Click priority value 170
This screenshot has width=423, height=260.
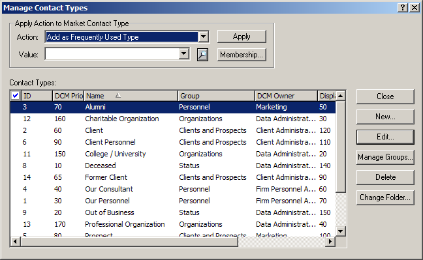point(60,224)
